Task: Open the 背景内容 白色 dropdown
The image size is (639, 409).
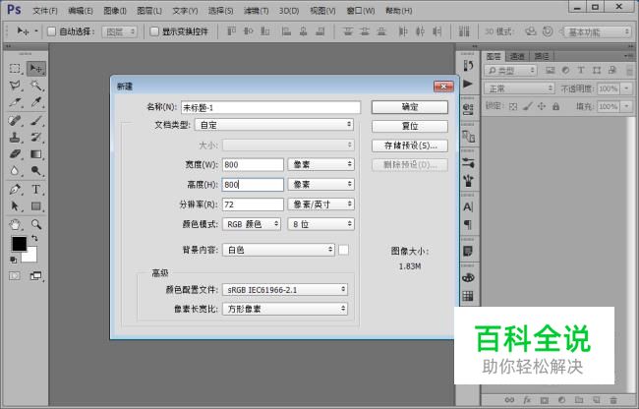Action: [279, 250]
